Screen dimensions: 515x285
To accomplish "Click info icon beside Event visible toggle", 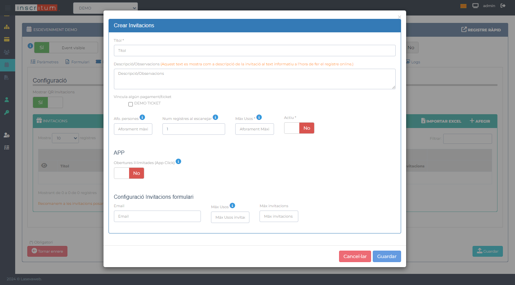I will (x=30, y=46).
